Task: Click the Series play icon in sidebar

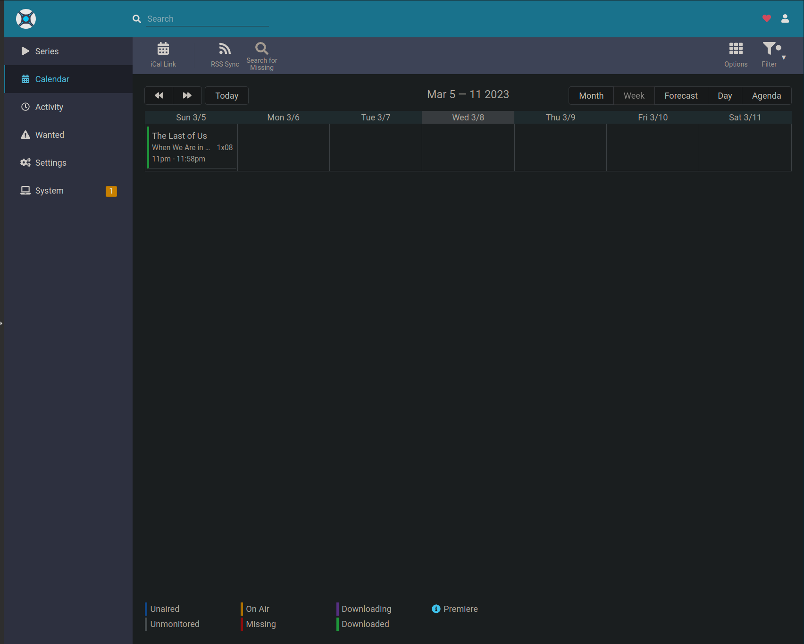Action: [x=25, y=51]
